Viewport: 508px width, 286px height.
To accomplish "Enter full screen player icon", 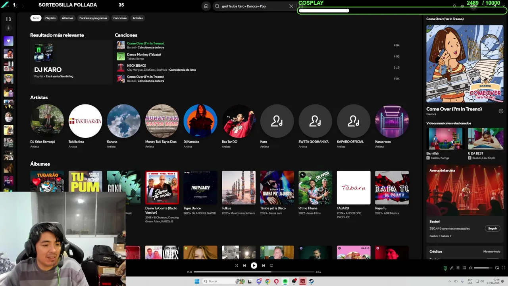I will pyautogui.click(x=503, y=268).
